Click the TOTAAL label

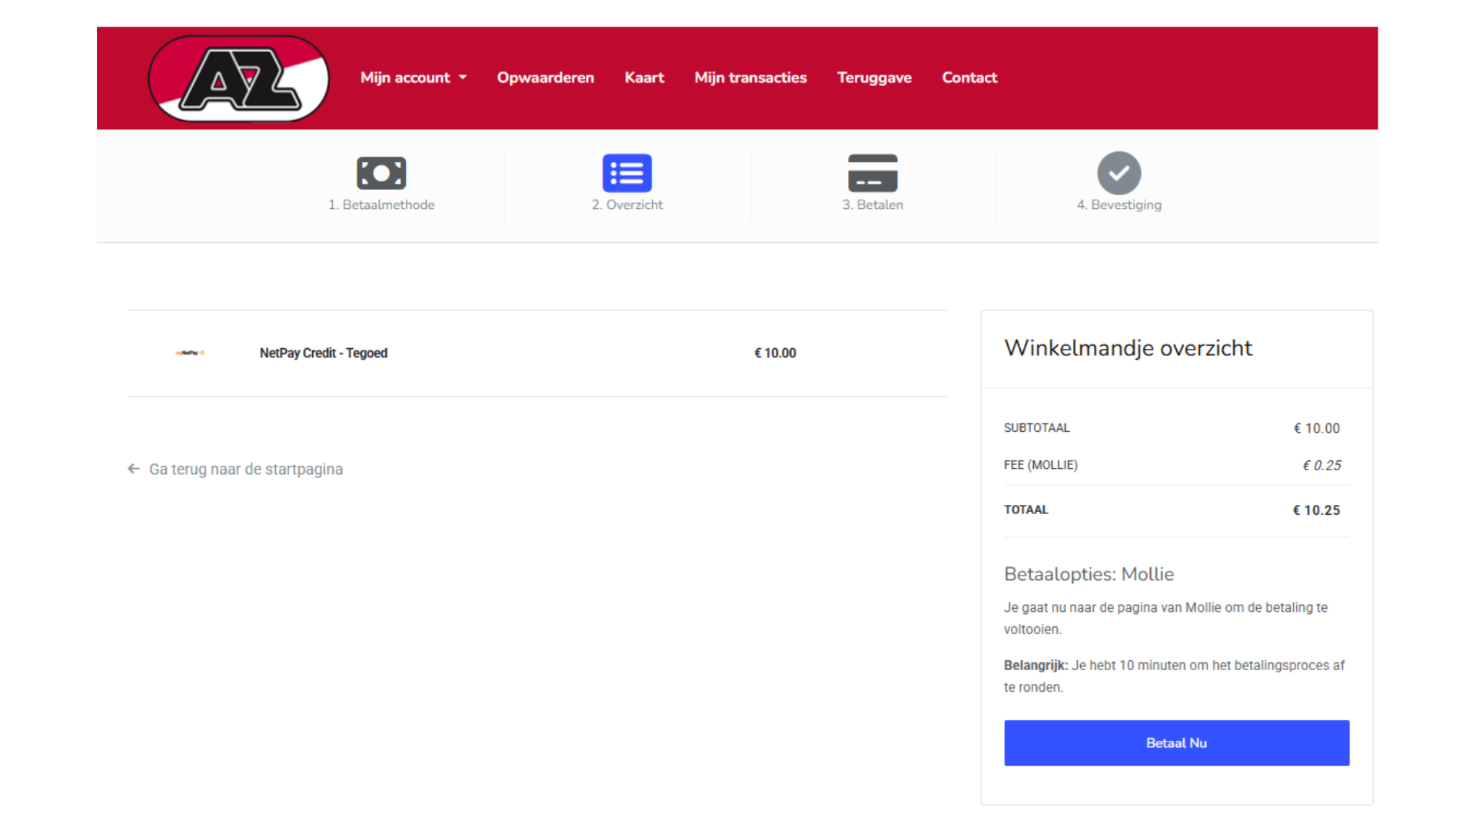coord(1026,510)
